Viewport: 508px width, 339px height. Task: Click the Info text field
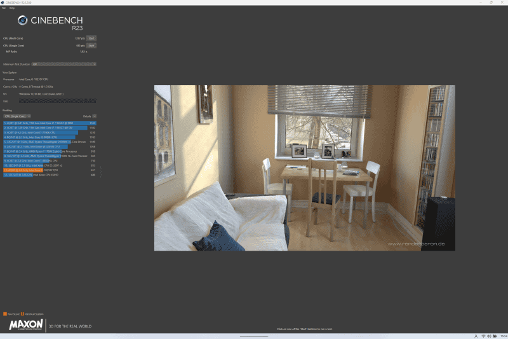click(57, 101)
